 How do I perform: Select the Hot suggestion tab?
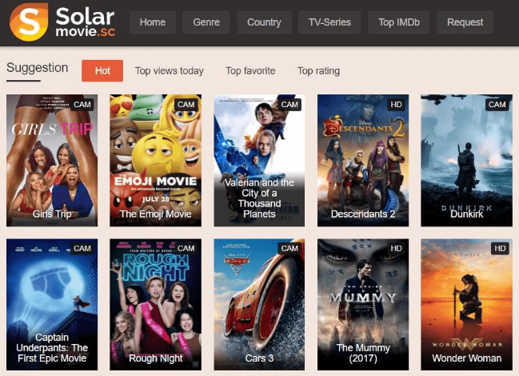pyautogui.click(x=102, y=70)
